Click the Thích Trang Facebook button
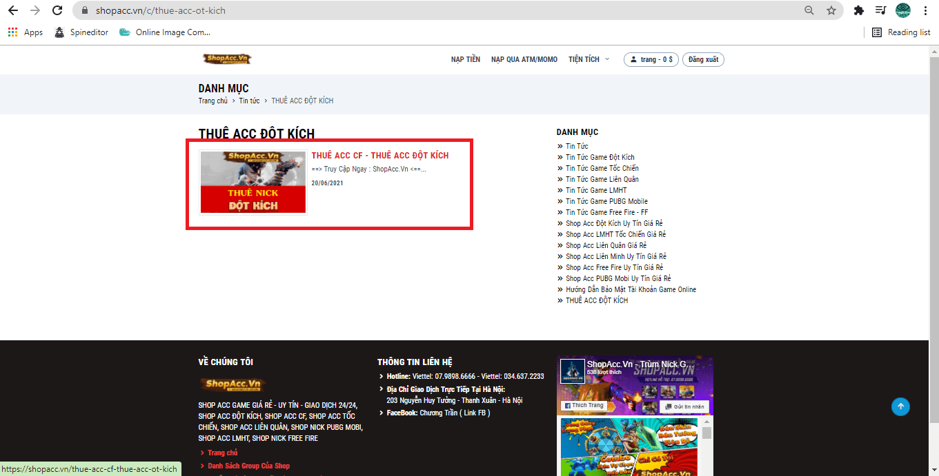This screenshot has height=476, width=939. click(584, 406)
